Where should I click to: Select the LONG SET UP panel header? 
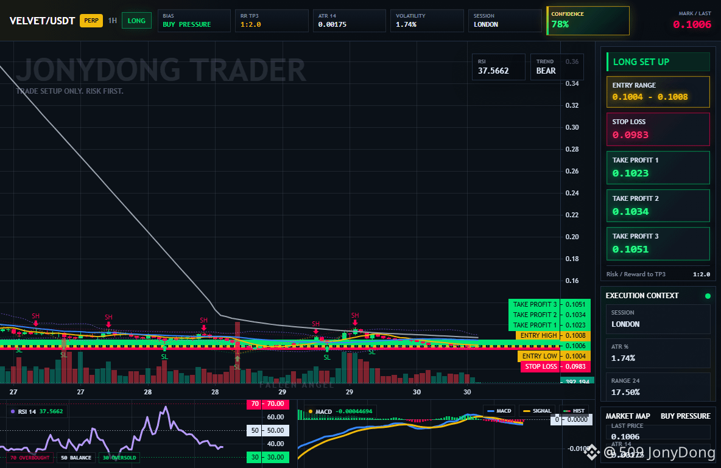658,61
